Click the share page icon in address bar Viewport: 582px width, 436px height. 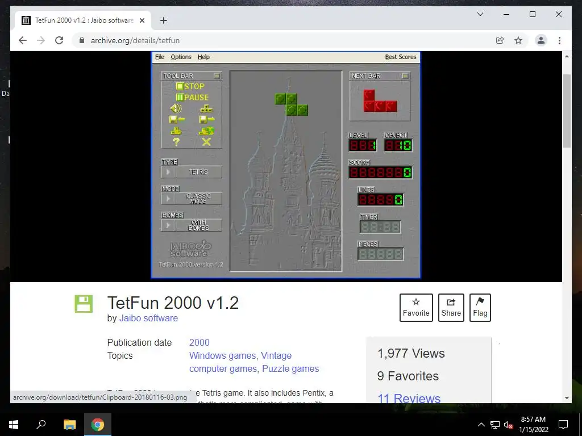(500, 40)
